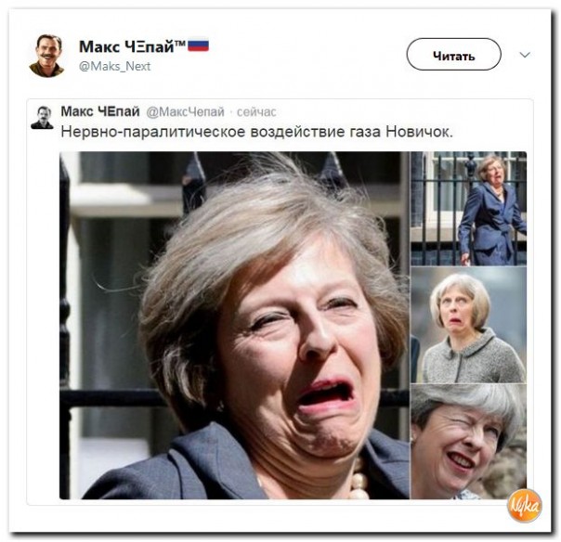Screen dimensions: 561x542
Task: Open the tweet author's profile avatar
Action: [x=46, y=56]
